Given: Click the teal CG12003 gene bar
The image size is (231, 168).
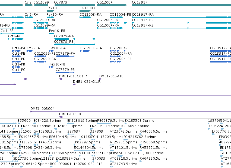Looking at the screenshot, I should click(x=85, y=11).
